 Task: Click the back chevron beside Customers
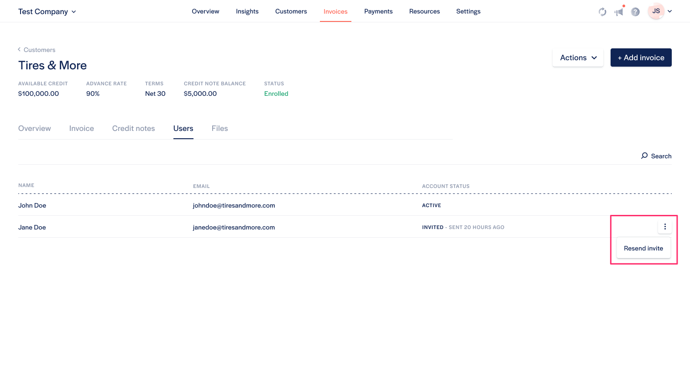(x=19, y=49)
